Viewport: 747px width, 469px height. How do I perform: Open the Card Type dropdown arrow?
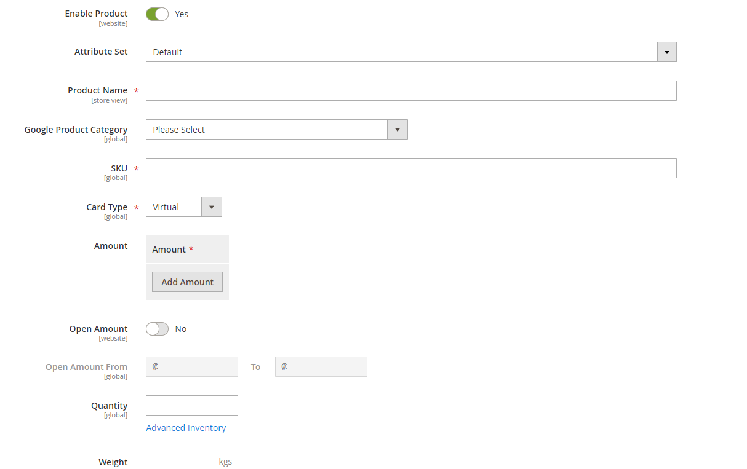[211, 207]
